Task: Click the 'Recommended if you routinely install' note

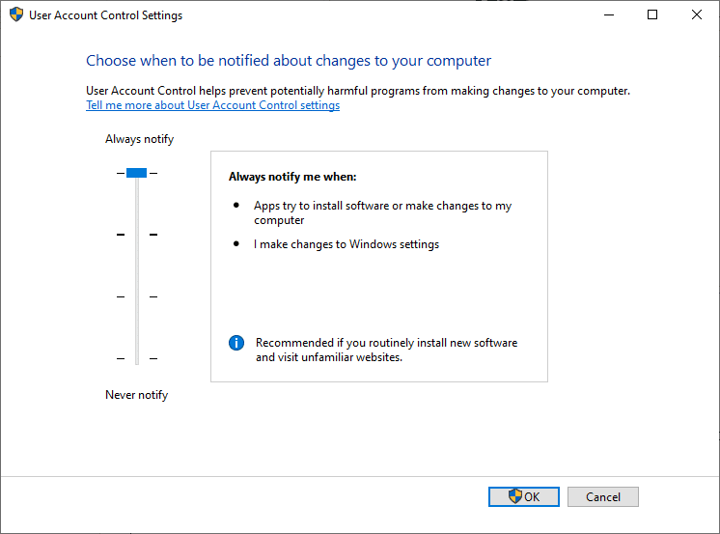Action: coord(386,350)
